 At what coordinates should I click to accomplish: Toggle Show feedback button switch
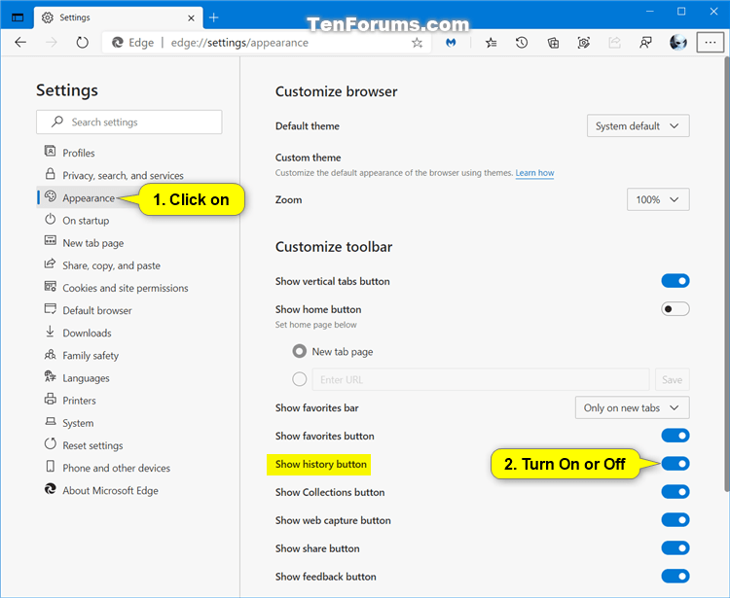click(x=675, y=577)
